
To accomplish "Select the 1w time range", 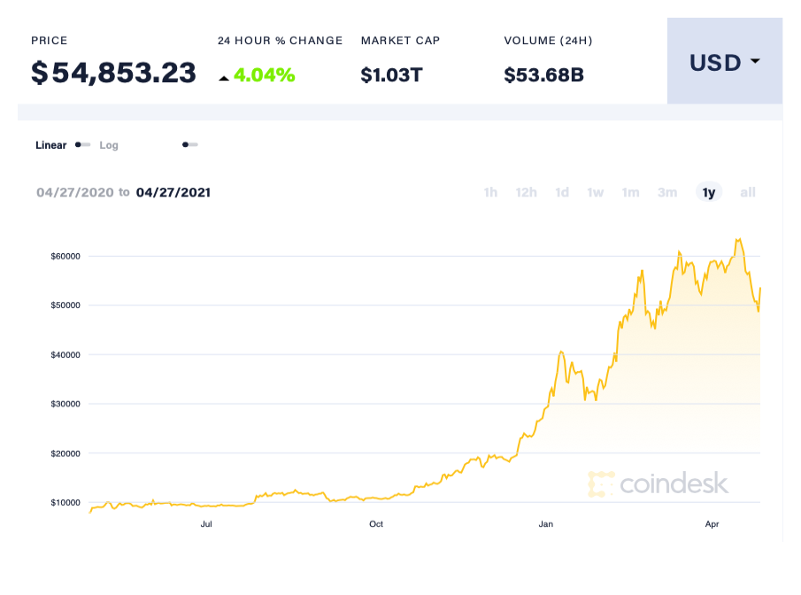I will pyautogui.click(x=595, y=192).
